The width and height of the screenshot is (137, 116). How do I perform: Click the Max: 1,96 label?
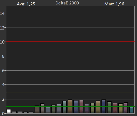pos(114,4)
